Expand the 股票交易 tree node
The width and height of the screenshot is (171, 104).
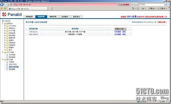click(5, 38)
